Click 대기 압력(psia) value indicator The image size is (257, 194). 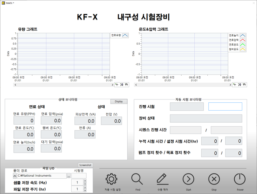pyautogui.click(x=51, y=149)
